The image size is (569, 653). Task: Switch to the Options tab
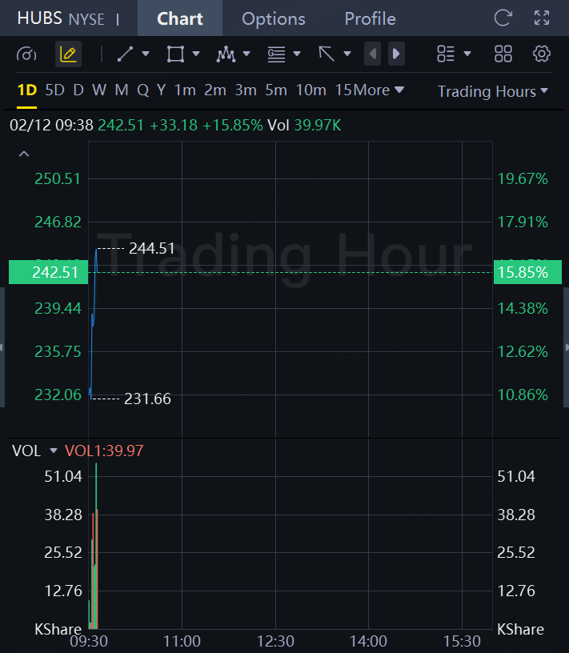274,18
